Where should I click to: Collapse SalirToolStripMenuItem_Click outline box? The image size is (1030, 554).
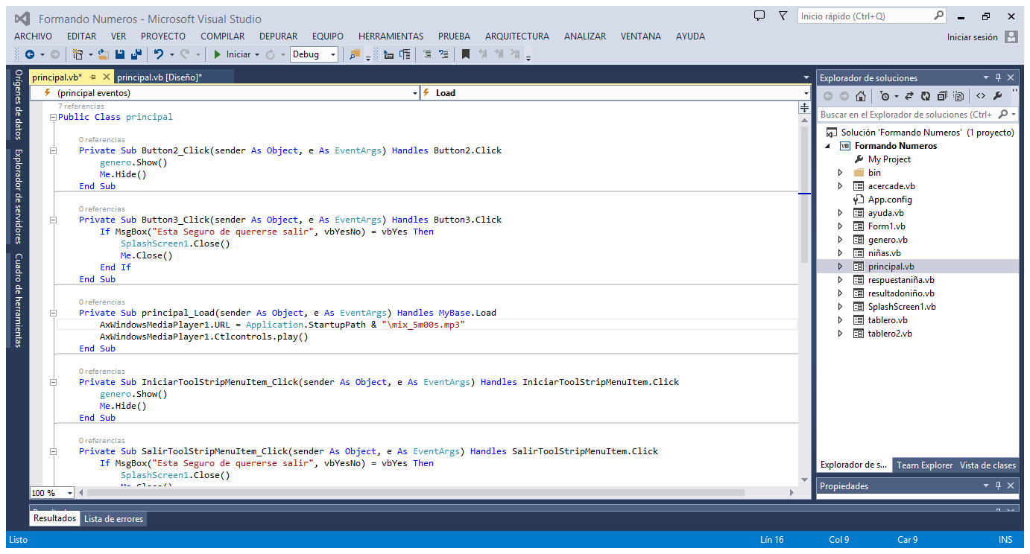click(x=53, y=451)
